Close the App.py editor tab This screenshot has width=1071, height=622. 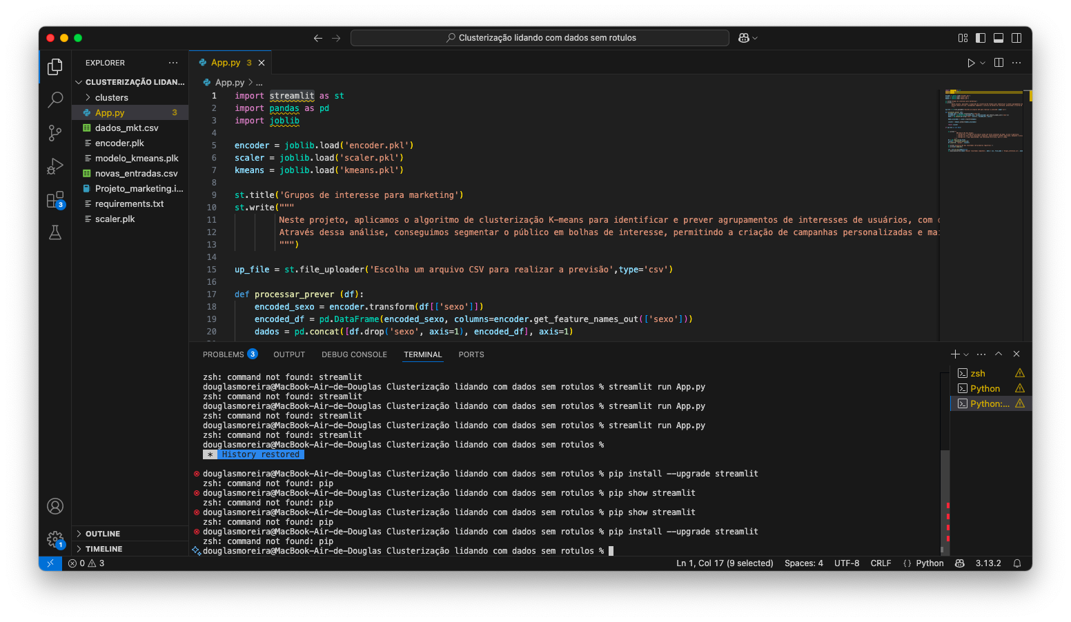click(x=262, y=63)
